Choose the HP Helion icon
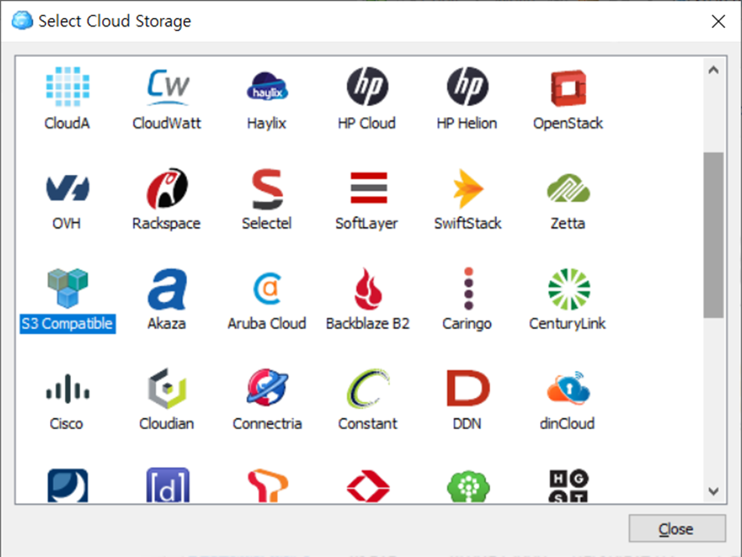The height and width of the screenshot is (557, 742). 467,87
